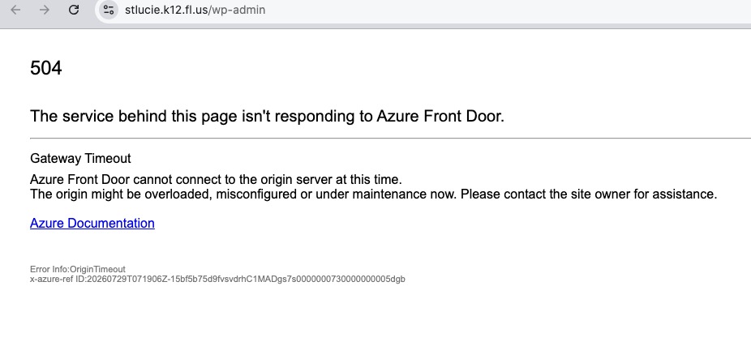
Task: Click the 504 error code heading
Action: (46, 68)
